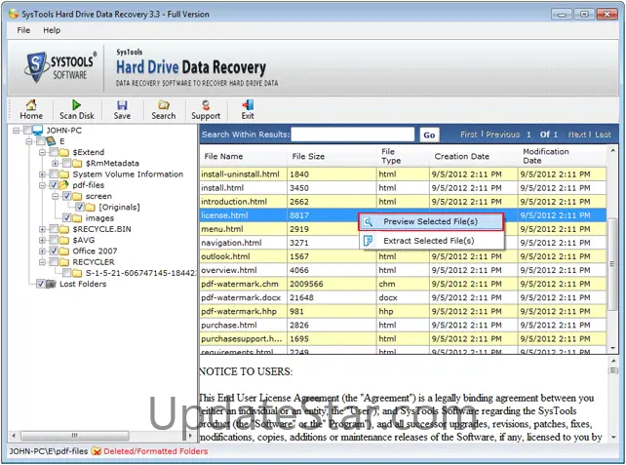Uncheck the pdf-files checkbox
The width and height of the screenshot is (626, 465).
(x=54, y=185)
